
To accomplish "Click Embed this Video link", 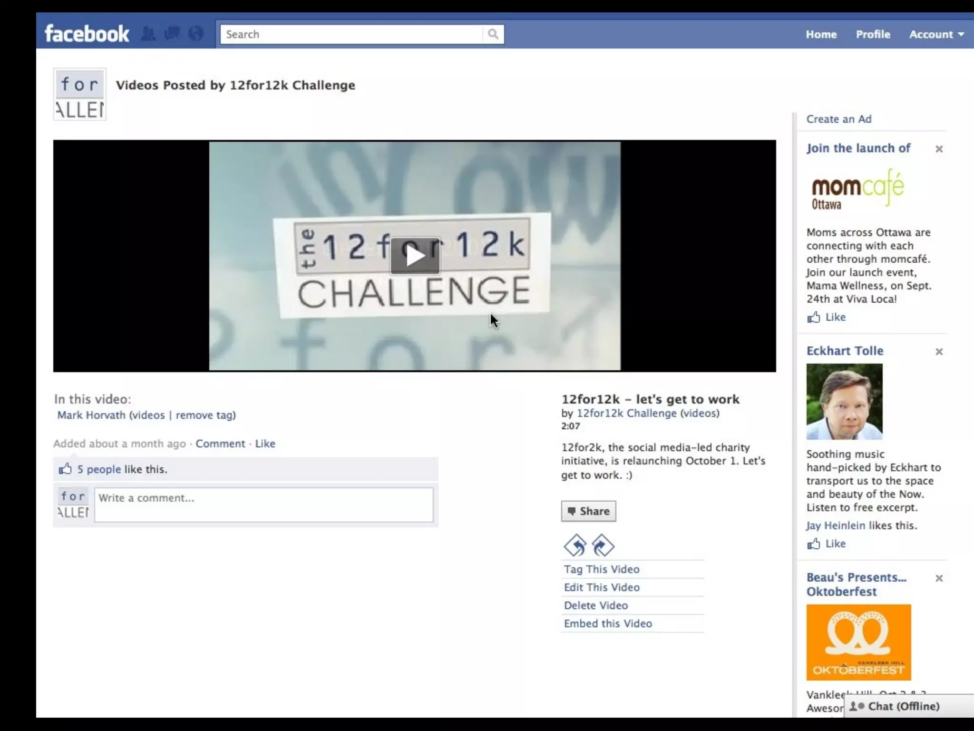I will click(607, 623).
